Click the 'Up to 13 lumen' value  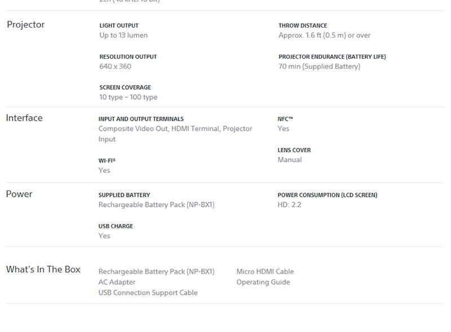(x=123, y=36)
